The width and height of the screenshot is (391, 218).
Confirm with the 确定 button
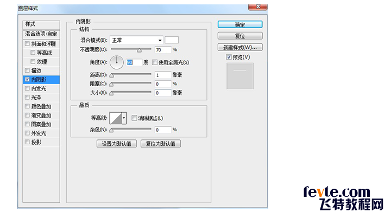pos(240,24)
